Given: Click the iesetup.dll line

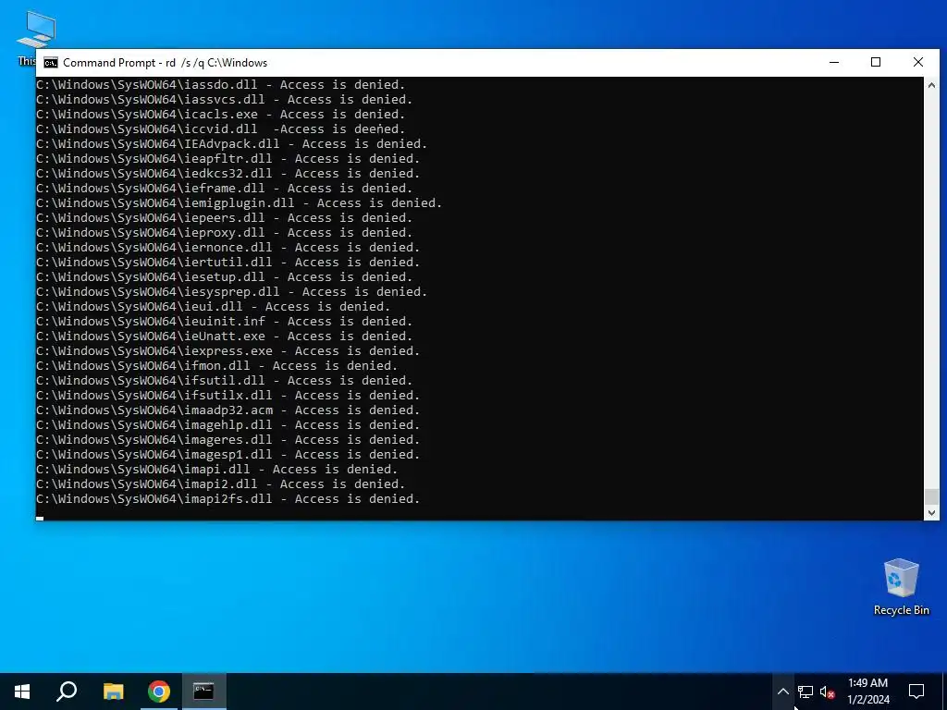Looking at the screenshot, I should 224,277.
